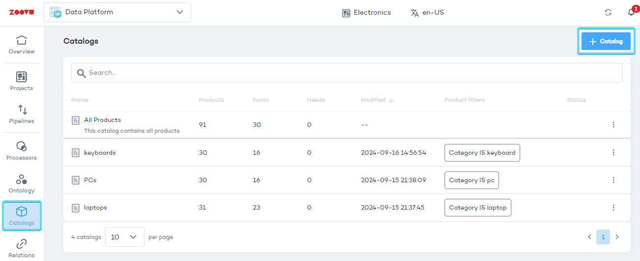Open the PCs catalog row
Screen dimensions: 640x261
point(90,180)
